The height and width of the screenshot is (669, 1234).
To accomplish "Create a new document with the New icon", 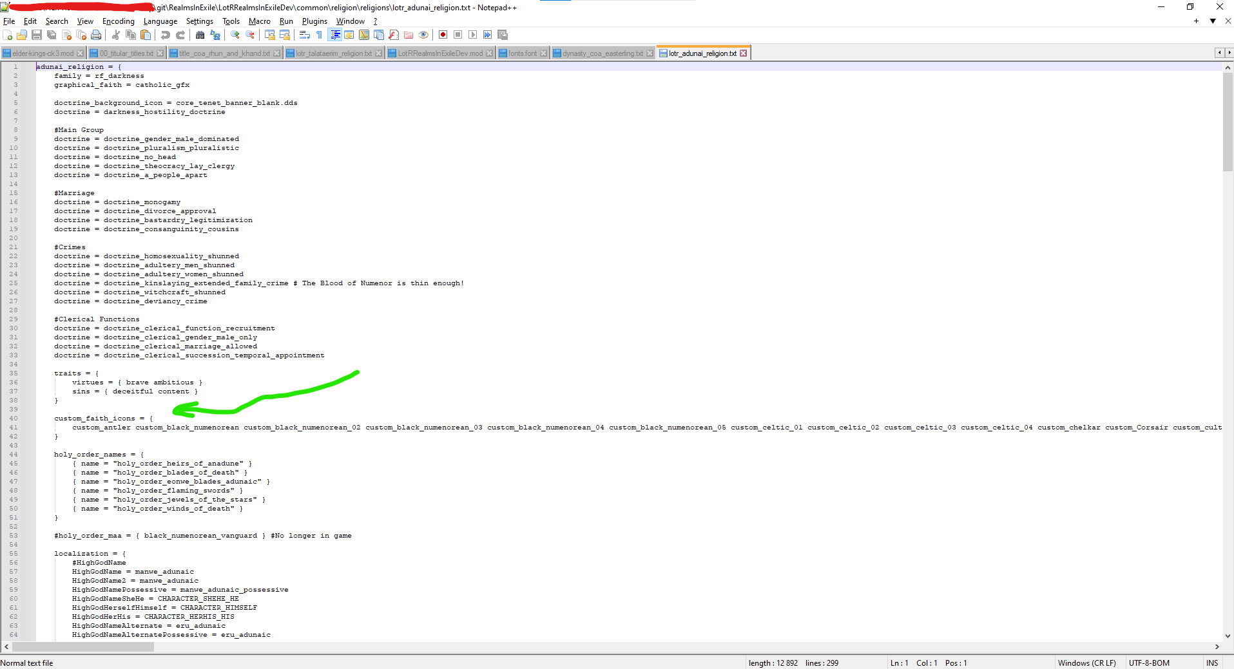I will [x=8, y=35].
